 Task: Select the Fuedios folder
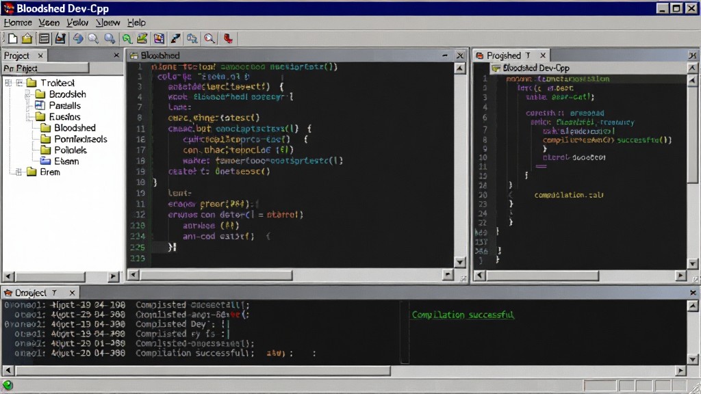click(x=65, y=116)
